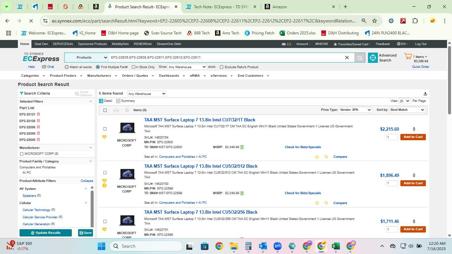Screen dimensions: 452x254
Task: Open MSRP calculator icon for EP2-22600
Action: click(242, 147)
